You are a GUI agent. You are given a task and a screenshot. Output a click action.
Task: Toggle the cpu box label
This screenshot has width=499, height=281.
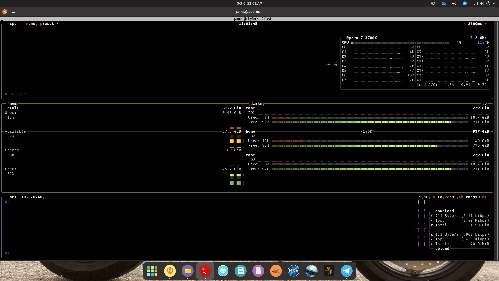13,24
